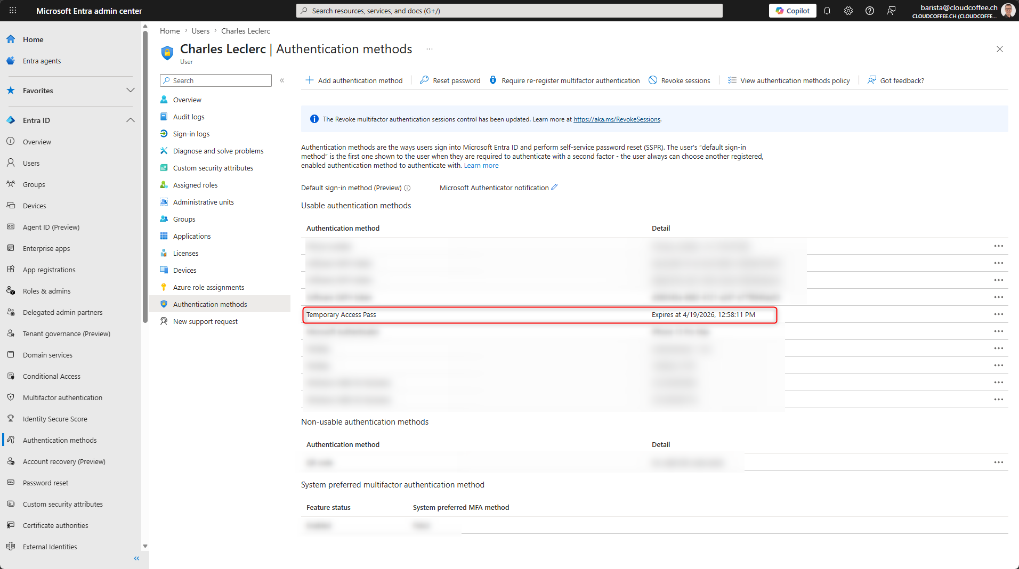
Task: Click the top search resources field
Action: coord(509,11)
